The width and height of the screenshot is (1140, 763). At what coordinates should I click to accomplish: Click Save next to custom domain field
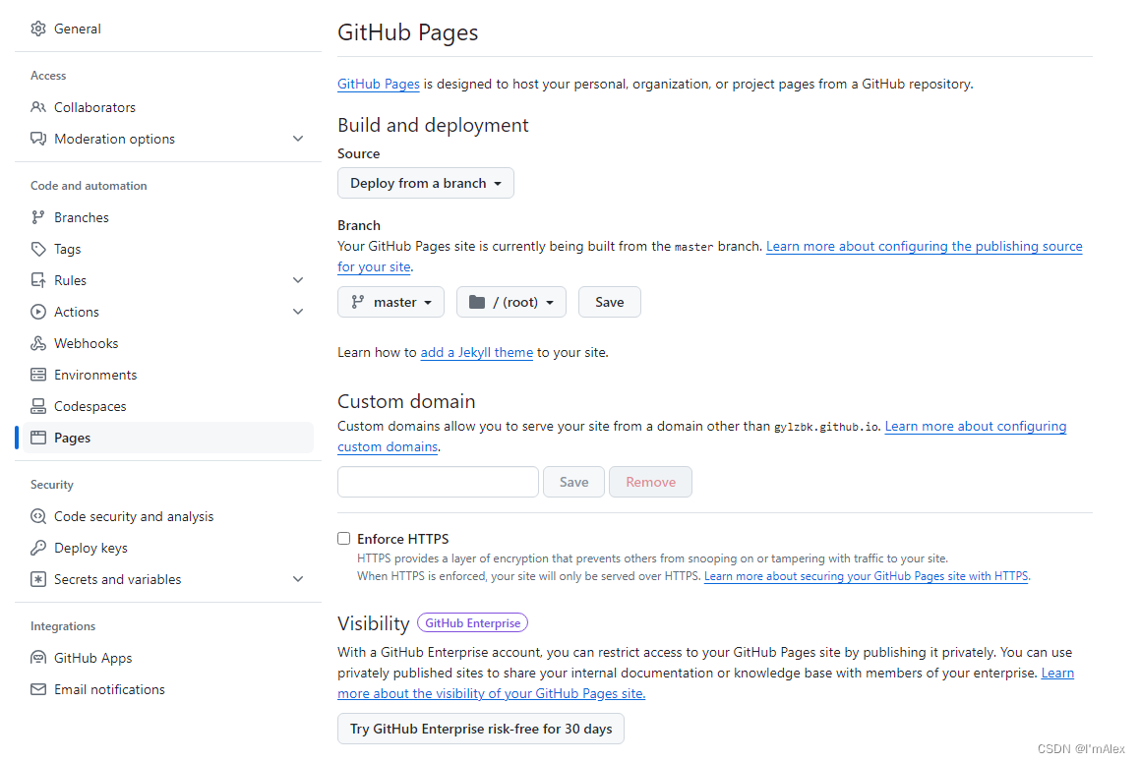(573, 482)
